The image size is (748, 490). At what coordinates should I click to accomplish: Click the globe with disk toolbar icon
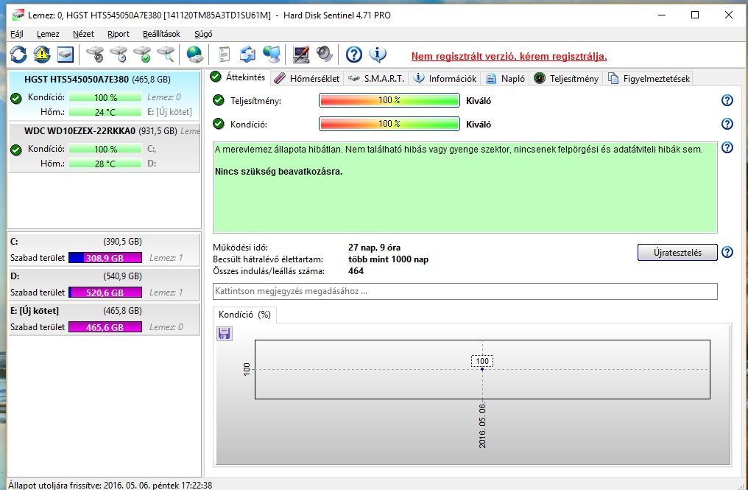coord(195,55)
